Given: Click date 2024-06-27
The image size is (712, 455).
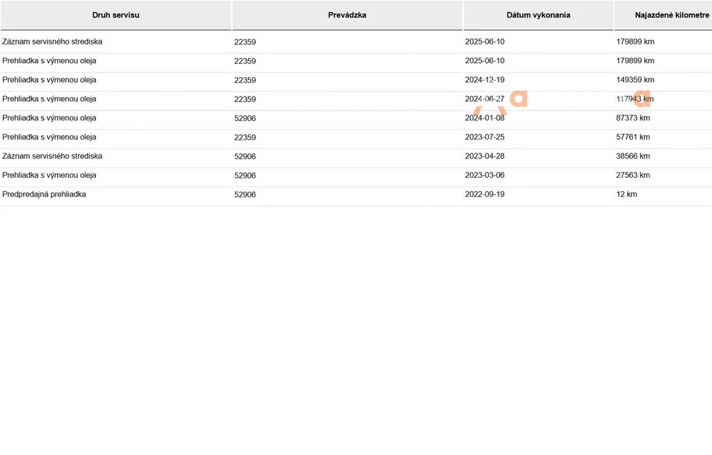Looking at the screenshot, I should [x=485, y=99].
